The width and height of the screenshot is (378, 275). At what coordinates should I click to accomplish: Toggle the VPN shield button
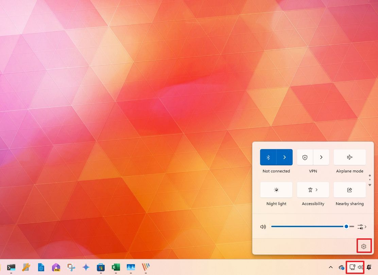tap(305, 157)
